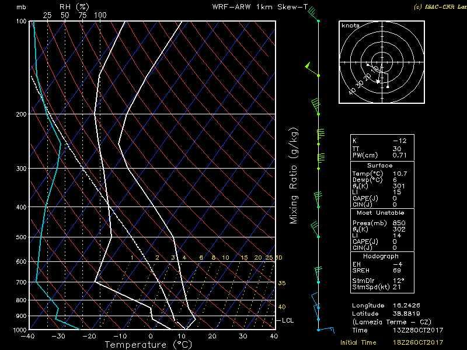Click the "300" mb pressure axis label
Image resolution: width=467 pixels, height=350 pixels.
point(21,169)
